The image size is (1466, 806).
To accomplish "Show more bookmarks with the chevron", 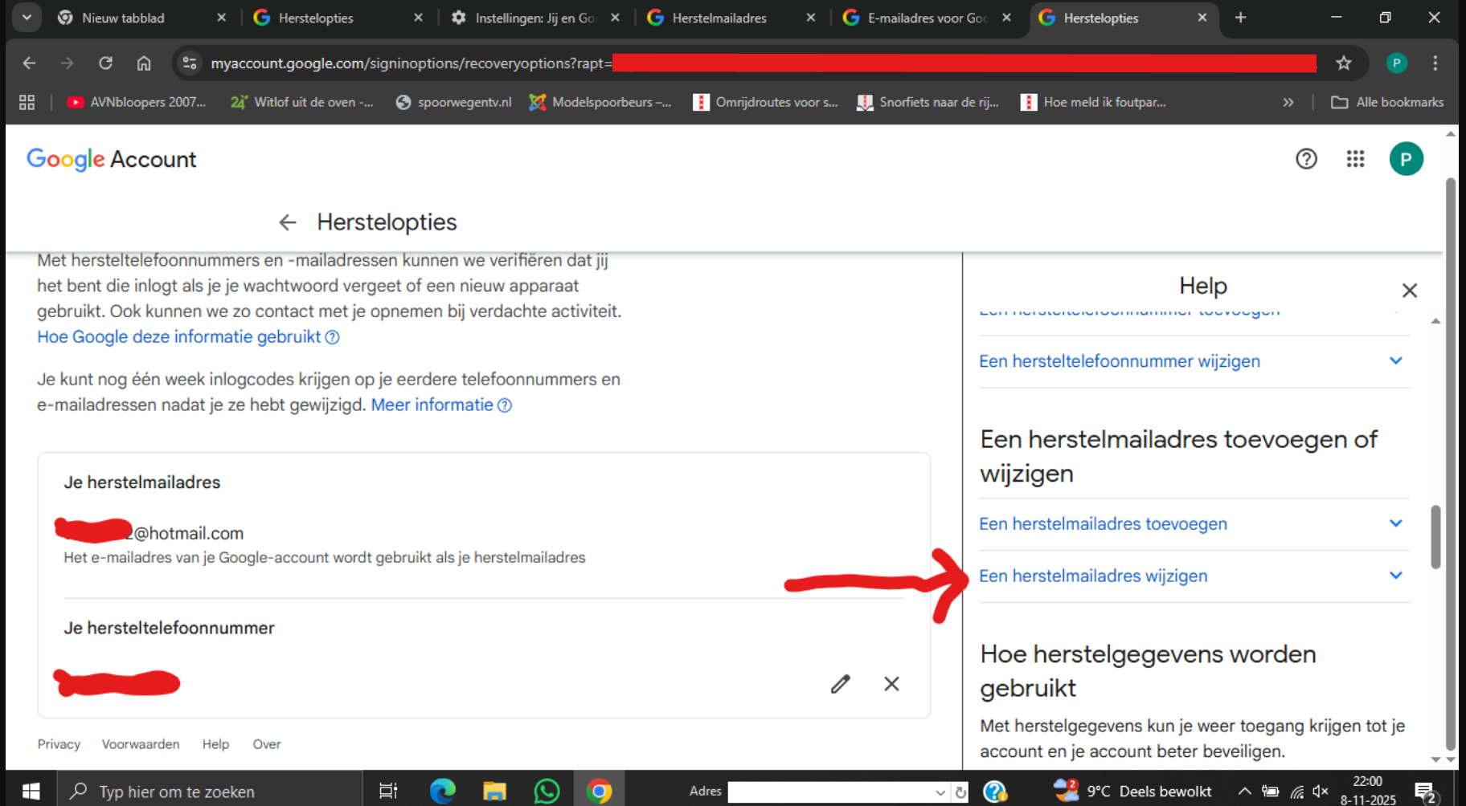I will click(1288, 102).
